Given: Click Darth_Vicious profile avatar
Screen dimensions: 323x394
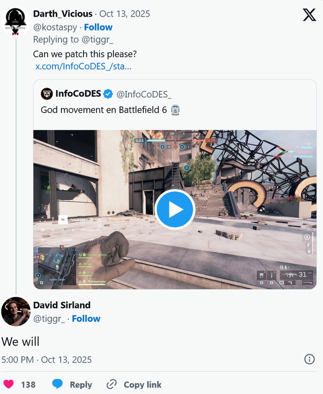Looking at the screenshot, I should pyautogui.click(x=15, y=21).
